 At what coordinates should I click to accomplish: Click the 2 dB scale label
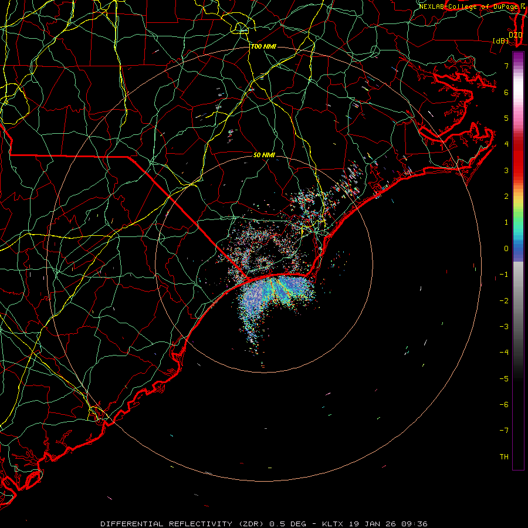506,197
